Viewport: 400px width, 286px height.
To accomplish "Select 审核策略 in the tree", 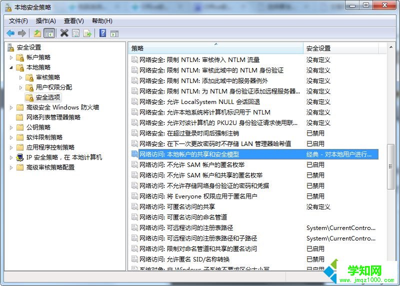I will (48, 77).
